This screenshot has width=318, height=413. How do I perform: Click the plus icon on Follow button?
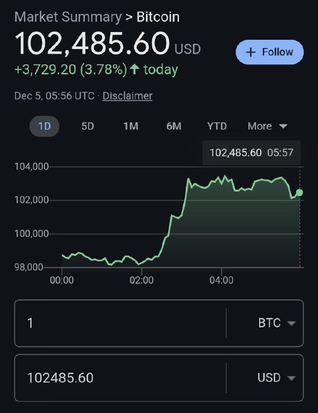(x=250, y=52)
